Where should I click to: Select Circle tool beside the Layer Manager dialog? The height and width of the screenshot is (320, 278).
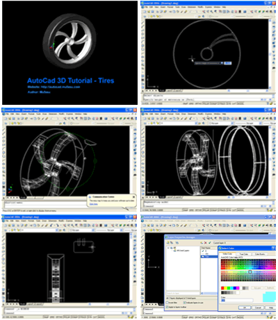click(x=142, y=260)
